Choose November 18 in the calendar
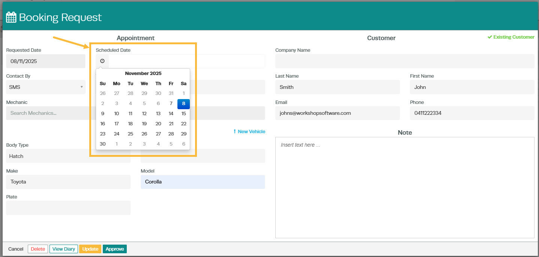 point(131,124)
